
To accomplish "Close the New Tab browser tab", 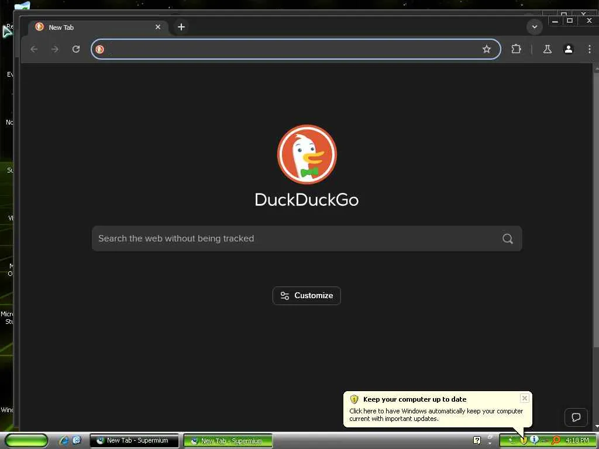I will click(158, 27).
